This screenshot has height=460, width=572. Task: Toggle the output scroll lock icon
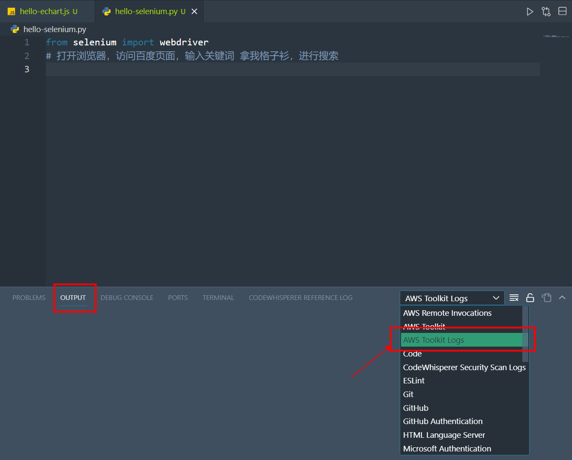click(x=530, y=298)
